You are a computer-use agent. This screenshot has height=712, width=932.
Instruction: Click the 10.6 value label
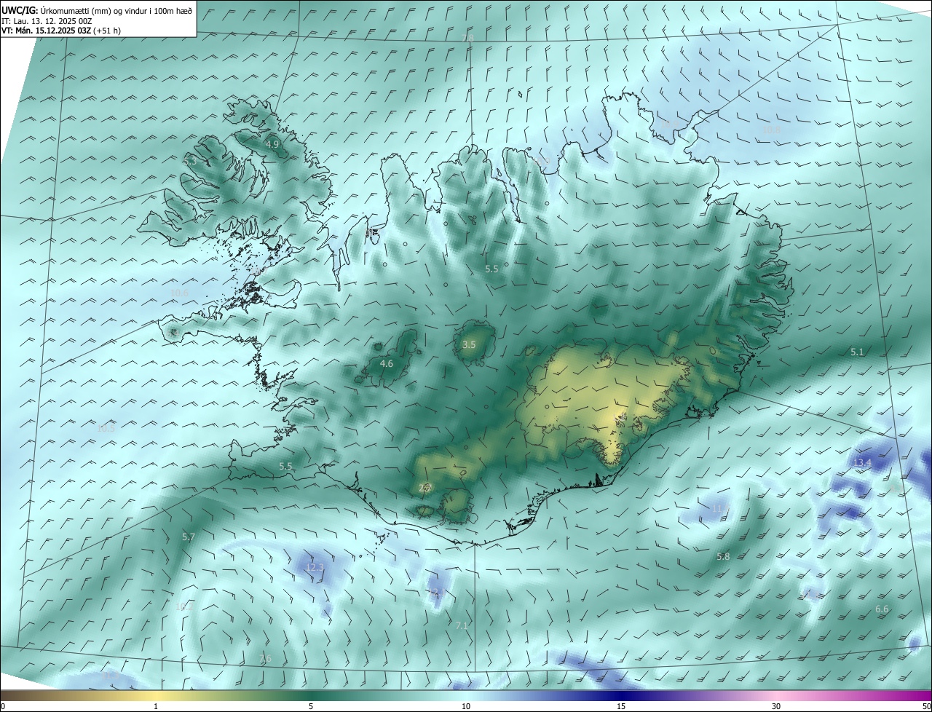(179, 293)
